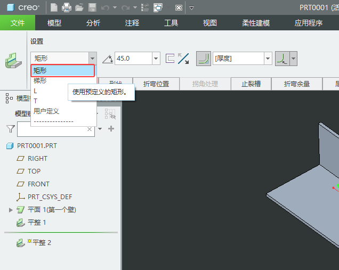Select the 平整 1 feature

[x=37, y=223]
